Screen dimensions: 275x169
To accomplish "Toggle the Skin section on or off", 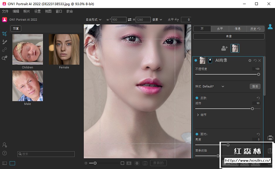I will pyautogui.click(x=197, y=98).
